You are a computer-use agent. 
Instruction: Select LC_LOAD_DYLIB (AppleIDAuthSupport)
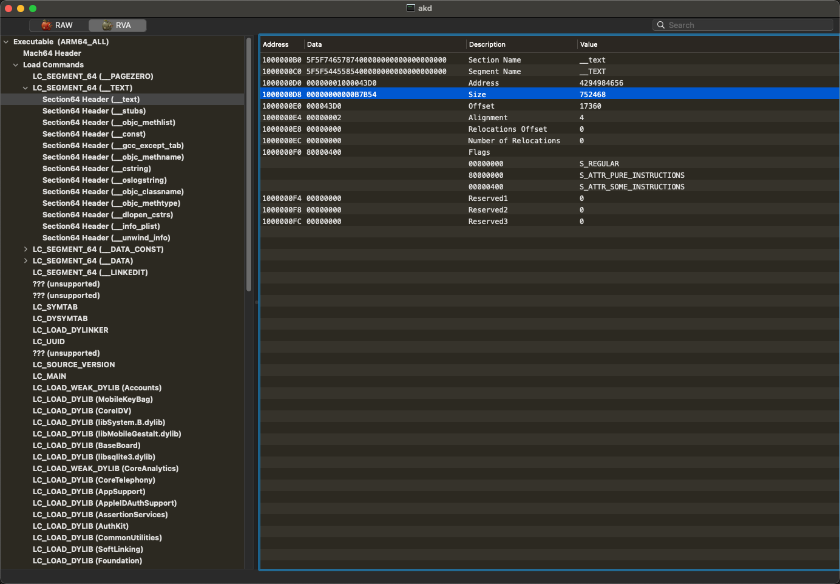tap(105, 503)
